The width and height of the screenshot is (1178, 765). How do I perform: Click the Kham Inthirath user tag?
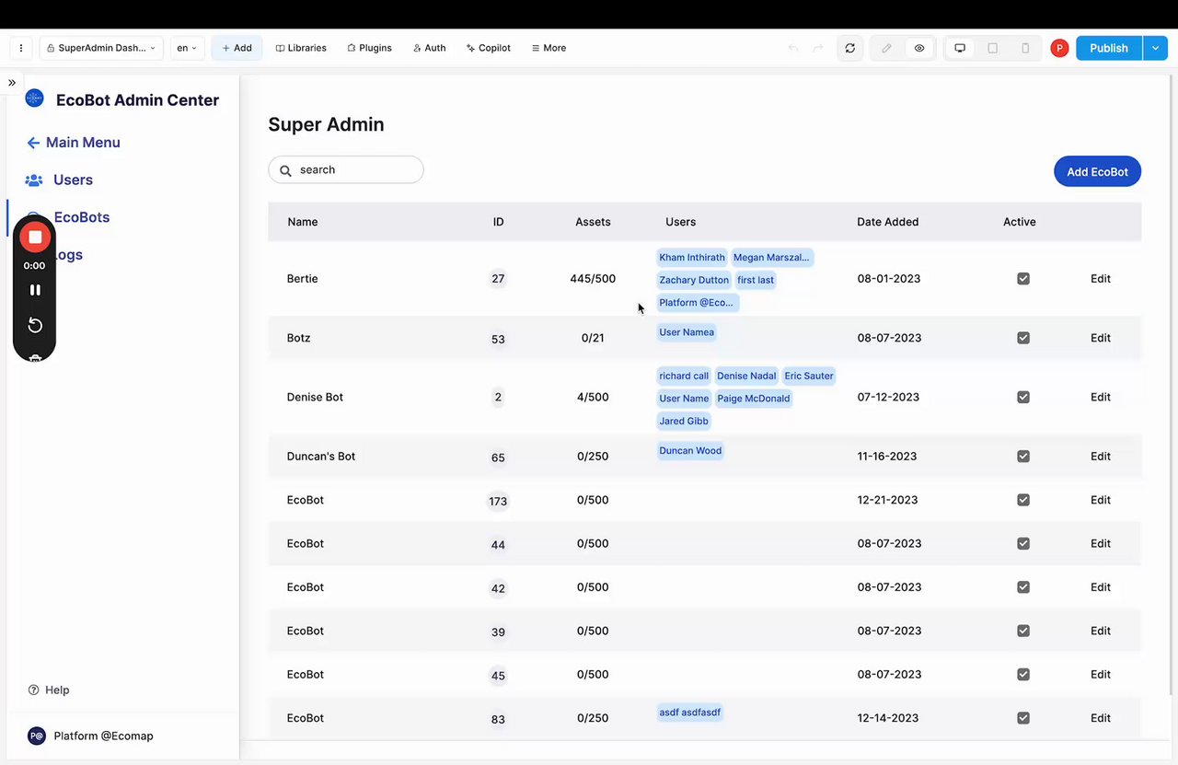[692, 258]
